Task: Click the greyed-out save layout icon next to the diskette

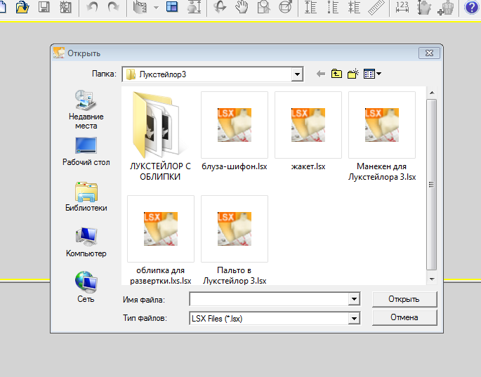Action: tap(65, 7)
